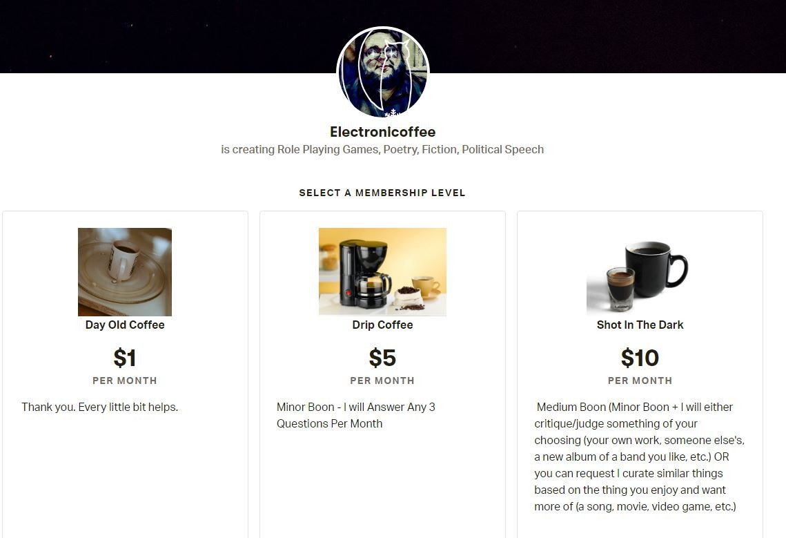The width and height of the screenshot is (786, 538).
Task: Click the Thank you tier description
Action: (100, 407)
